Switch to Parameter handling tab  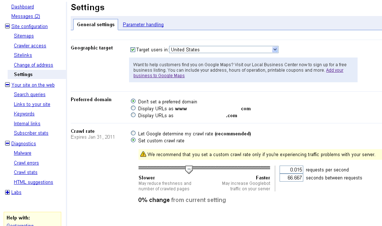143,25
